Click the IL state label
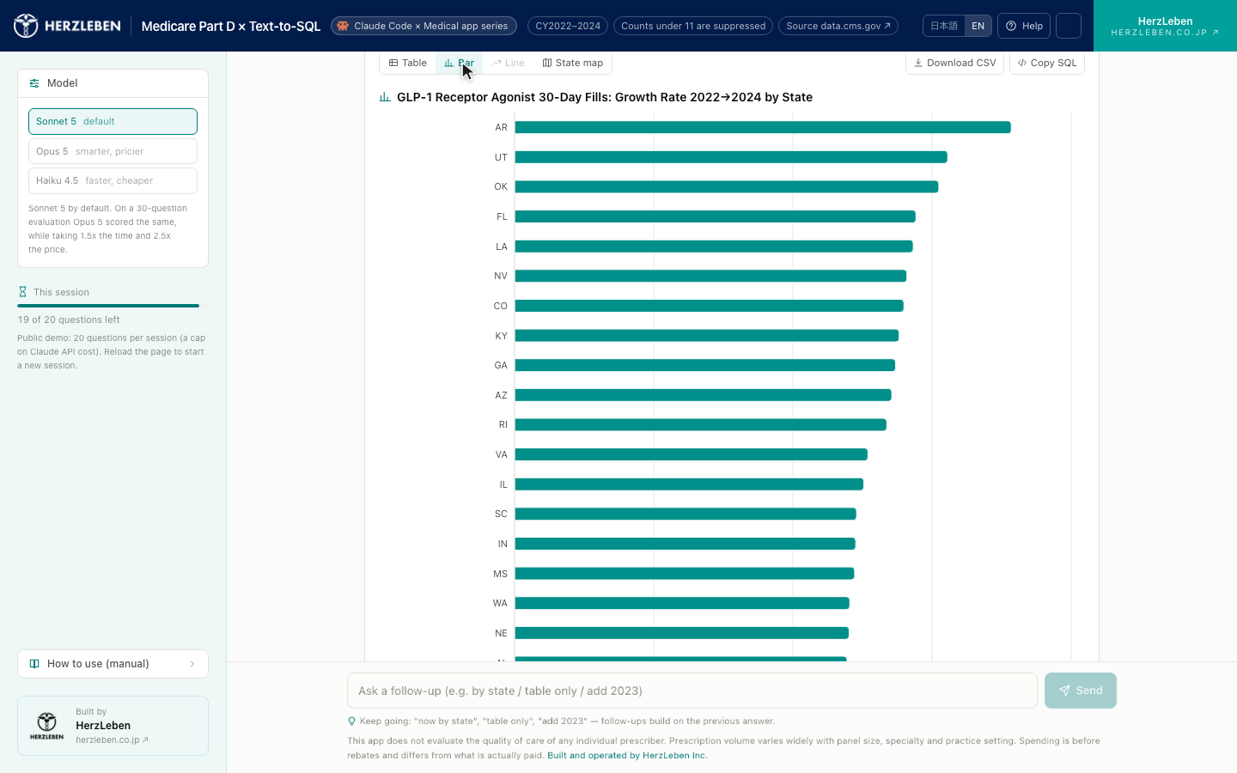This screenshot has height=773, width=1237. coord(504,484)
